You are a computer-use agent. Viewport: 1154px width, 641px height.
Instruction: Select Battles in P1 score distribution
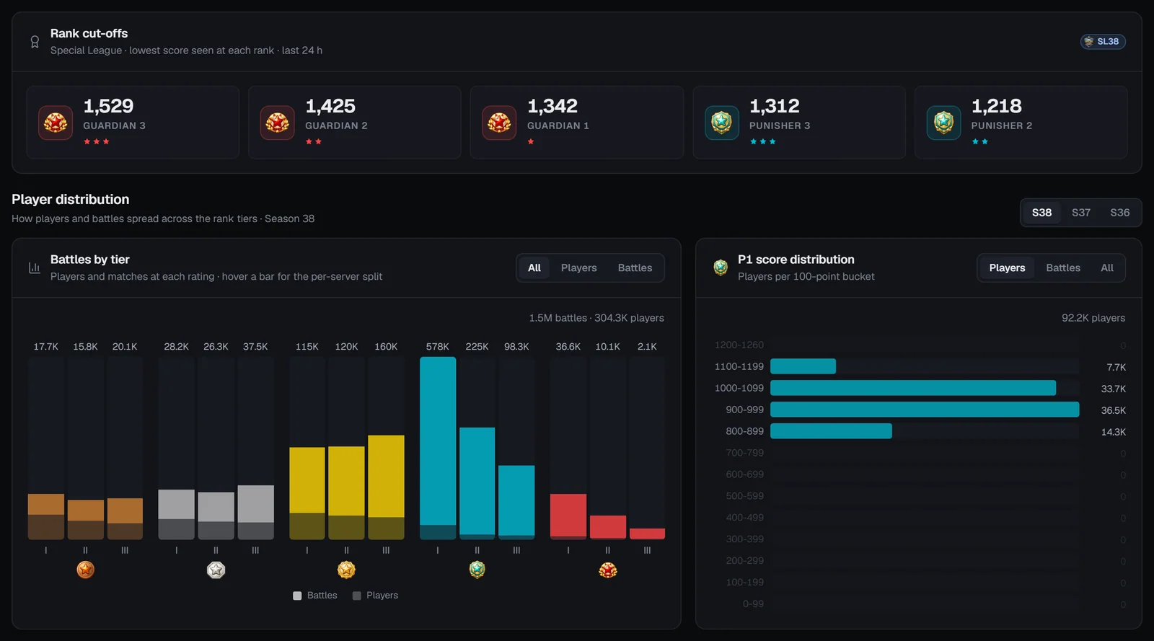click(x=1063, y=268)
